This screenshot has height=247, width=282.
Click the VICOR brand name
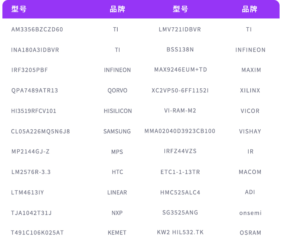(x=250, y=111)
